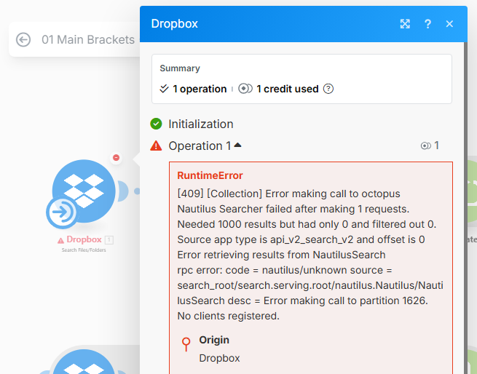Click the arrow-in-circle badge on the Dropbox module

click(x=62, y=212)
